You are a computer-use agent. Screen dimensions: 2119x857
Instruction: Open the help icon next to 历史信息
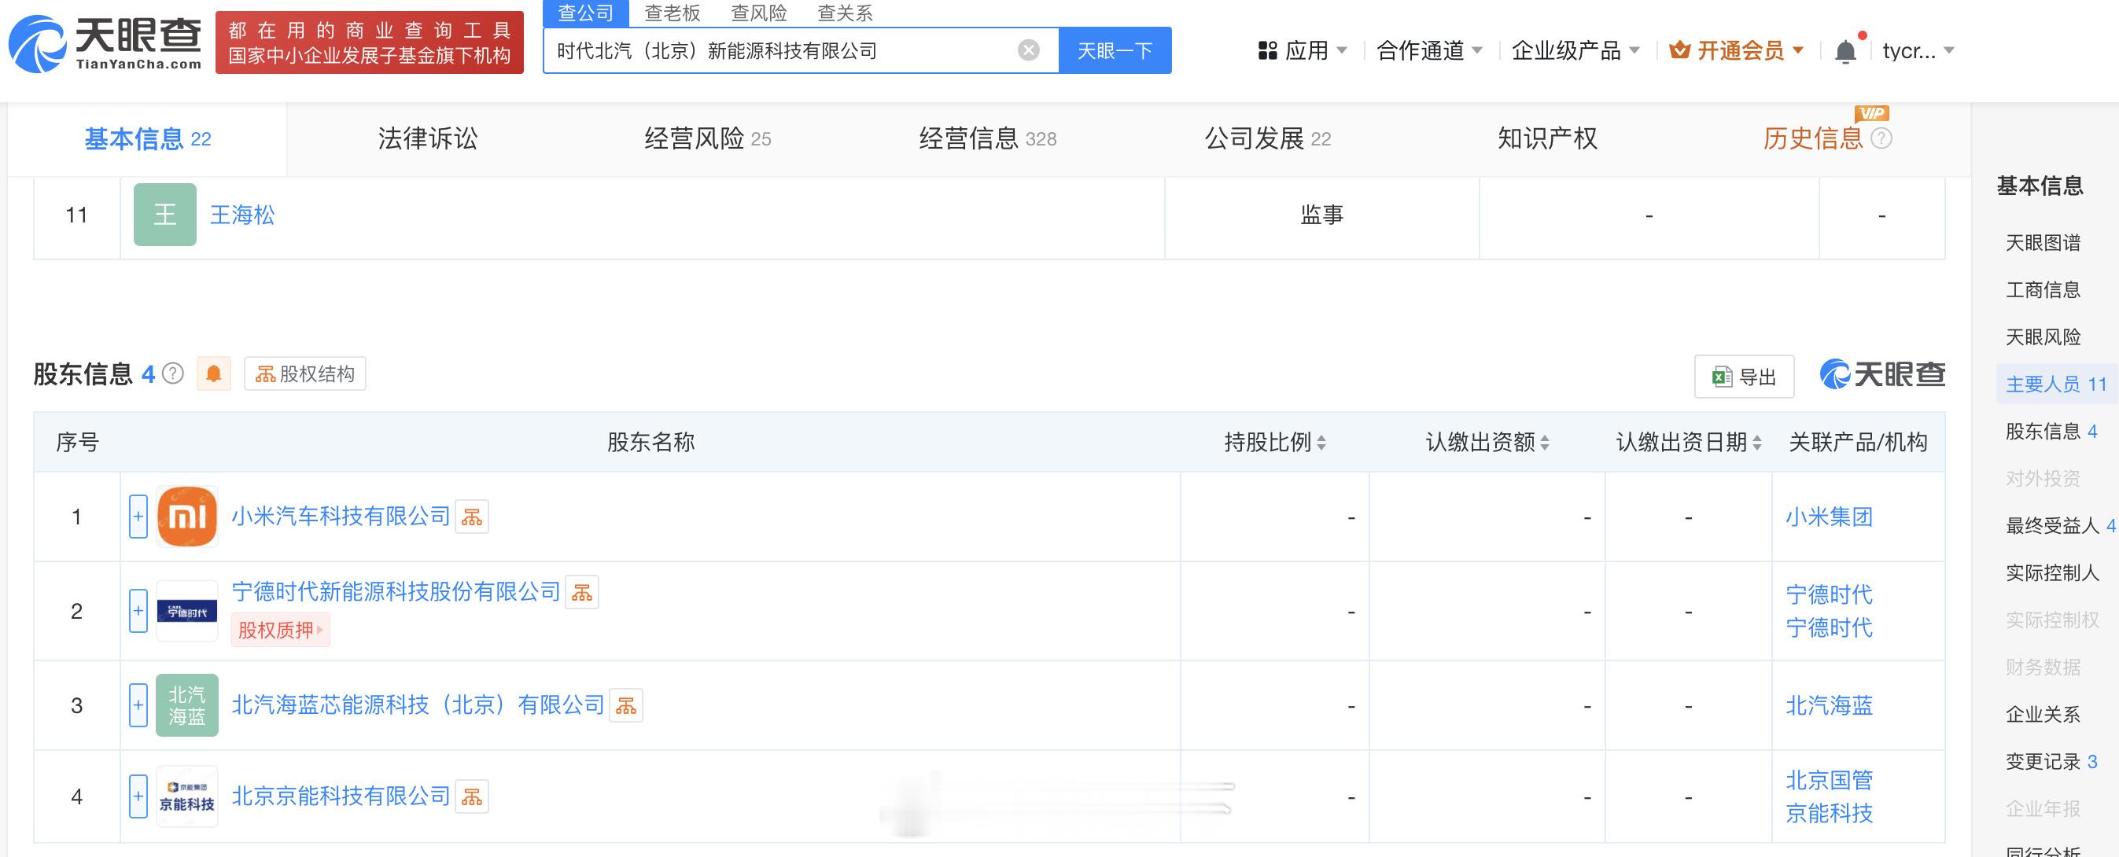1881,138
